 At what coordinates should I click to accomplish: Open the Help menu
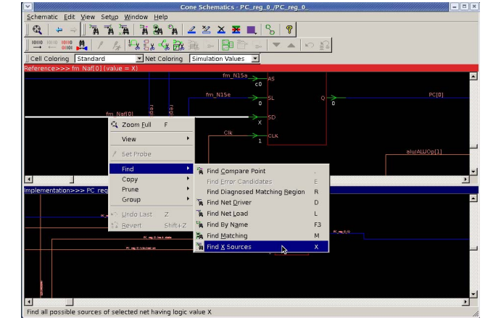click(x=161, y=17)
